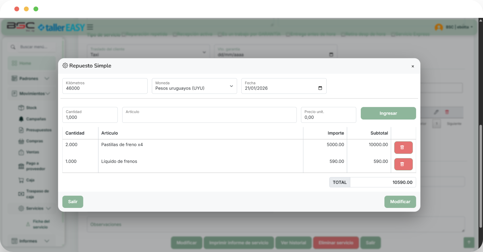Focus the Cantidad input field
This screenshot has height=252, width=483.
tap(90, 115)
